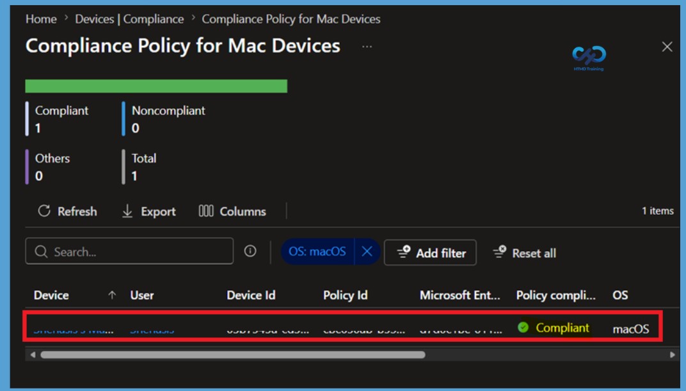Open the Columns chooser

pyautogui.click(x=232, y=211)
